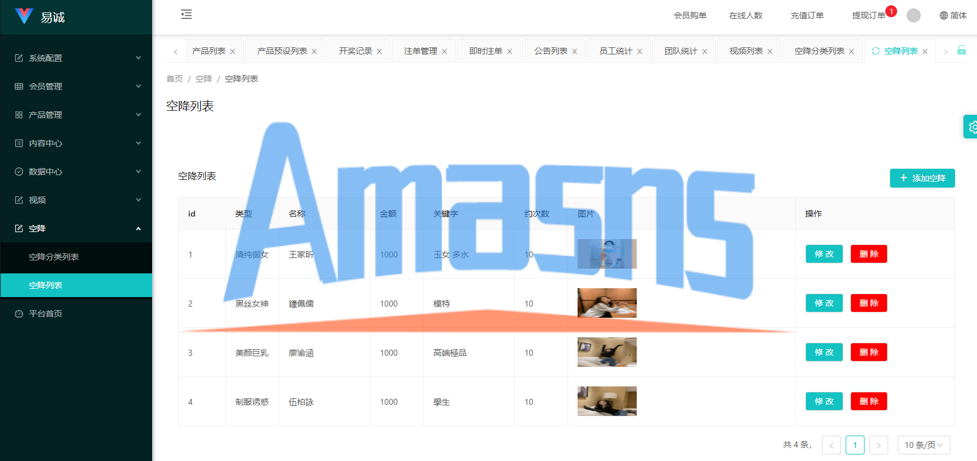Open the image thumbnail for 伍柏詠

coord(607,401)
